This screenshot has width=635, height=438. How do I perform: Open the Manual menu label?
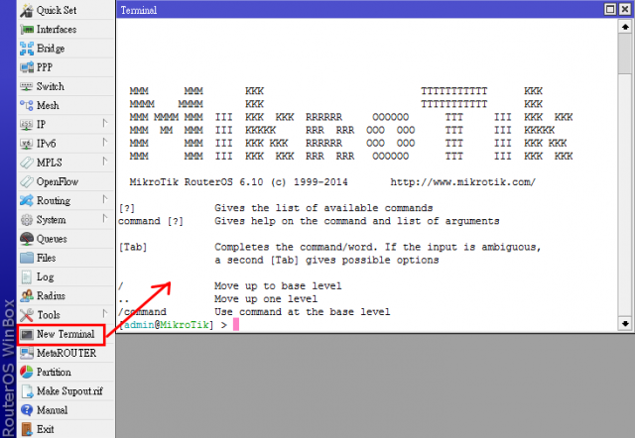pyautogui.click(x=52, y=410)
